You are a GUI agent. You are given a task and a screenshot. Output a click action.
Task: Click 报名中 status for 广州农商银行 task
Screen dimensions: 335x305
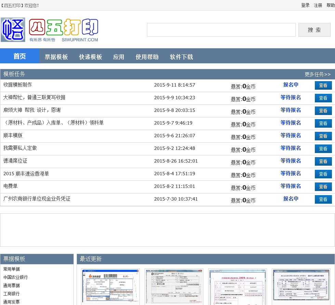(x=291, y=199)
